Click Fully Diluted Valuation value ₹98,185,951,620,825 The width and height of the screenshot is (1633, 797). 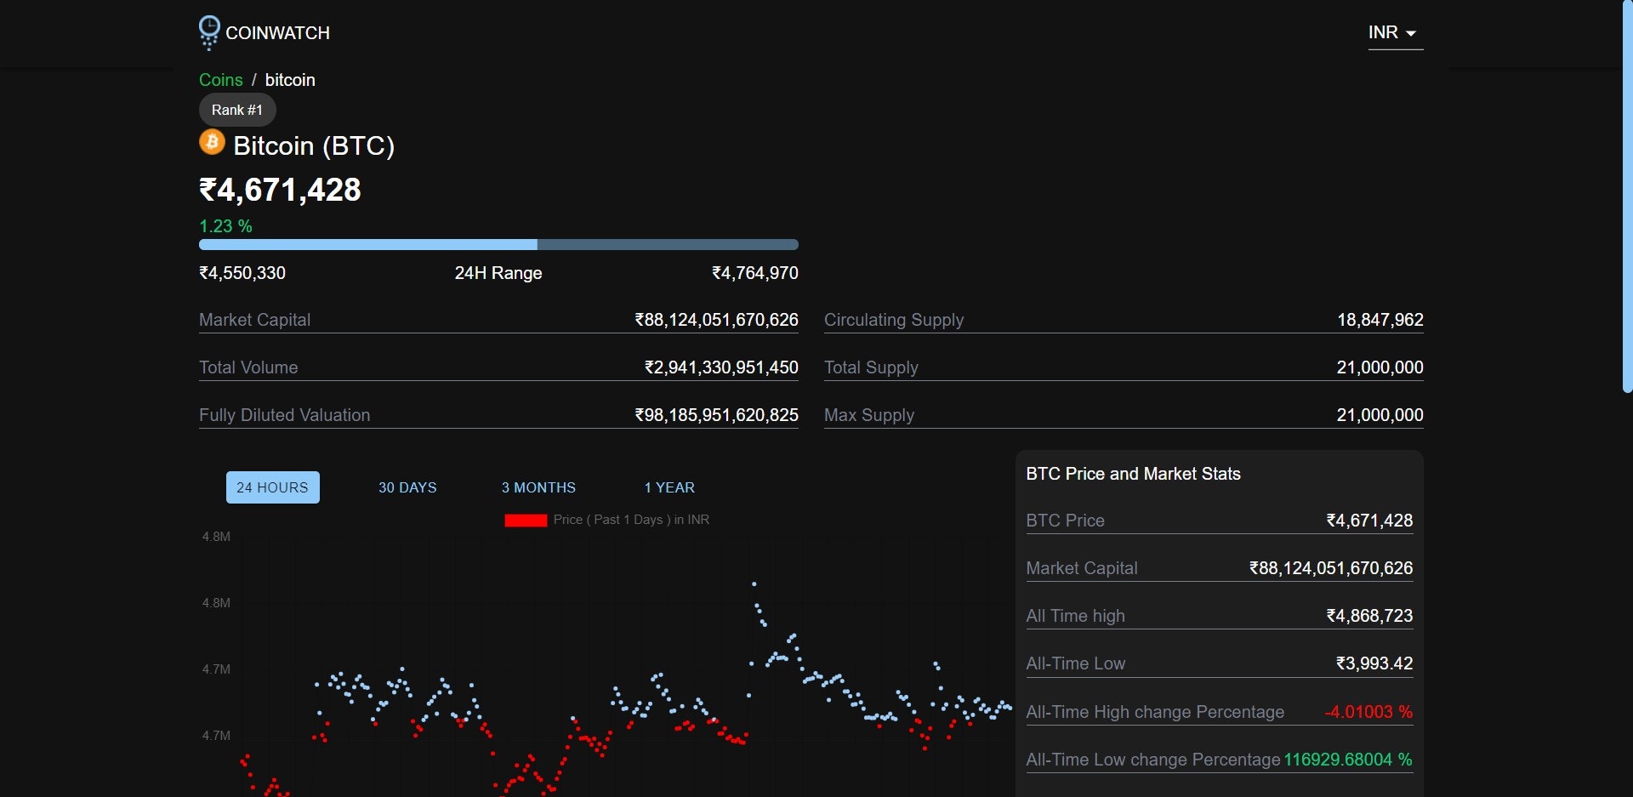[x=716, y=415]
